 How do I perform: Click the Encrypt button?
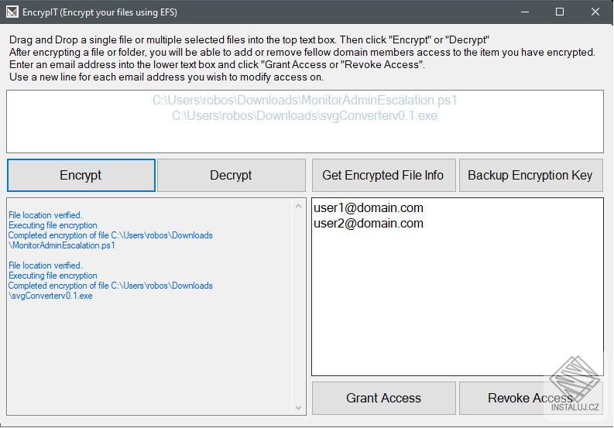pyautogui.click(x=81, y=175)
